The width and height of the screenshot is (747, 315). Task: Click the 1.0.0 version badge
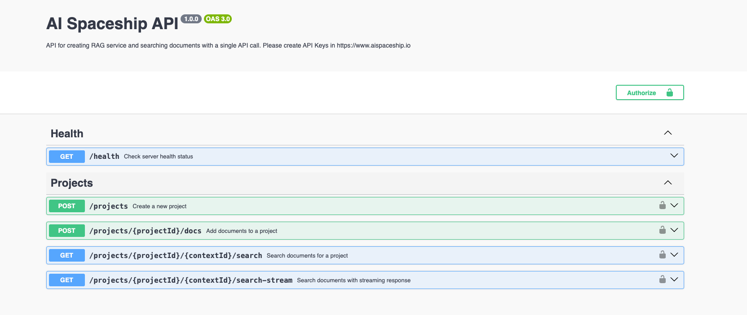pyautogui.click(x=191, y=19)
